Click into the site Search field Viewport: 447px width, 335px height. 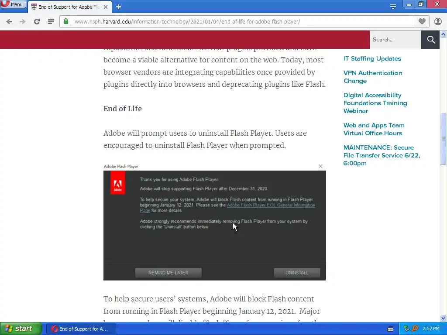(x=395, y=40)
